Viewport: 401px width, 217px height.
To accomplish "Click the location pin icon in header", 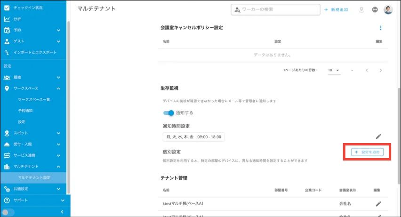I will 361,9.
